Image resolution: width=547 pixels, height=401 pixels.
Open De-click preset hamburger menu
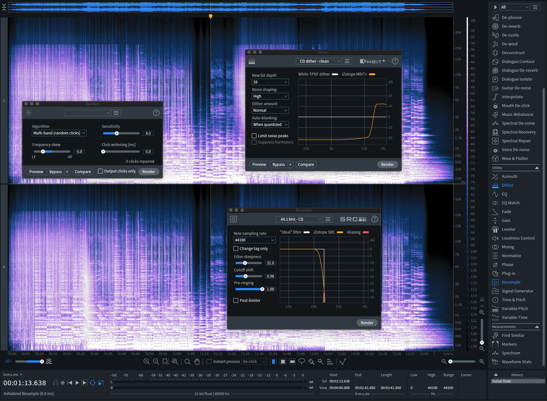pos(116,113)
